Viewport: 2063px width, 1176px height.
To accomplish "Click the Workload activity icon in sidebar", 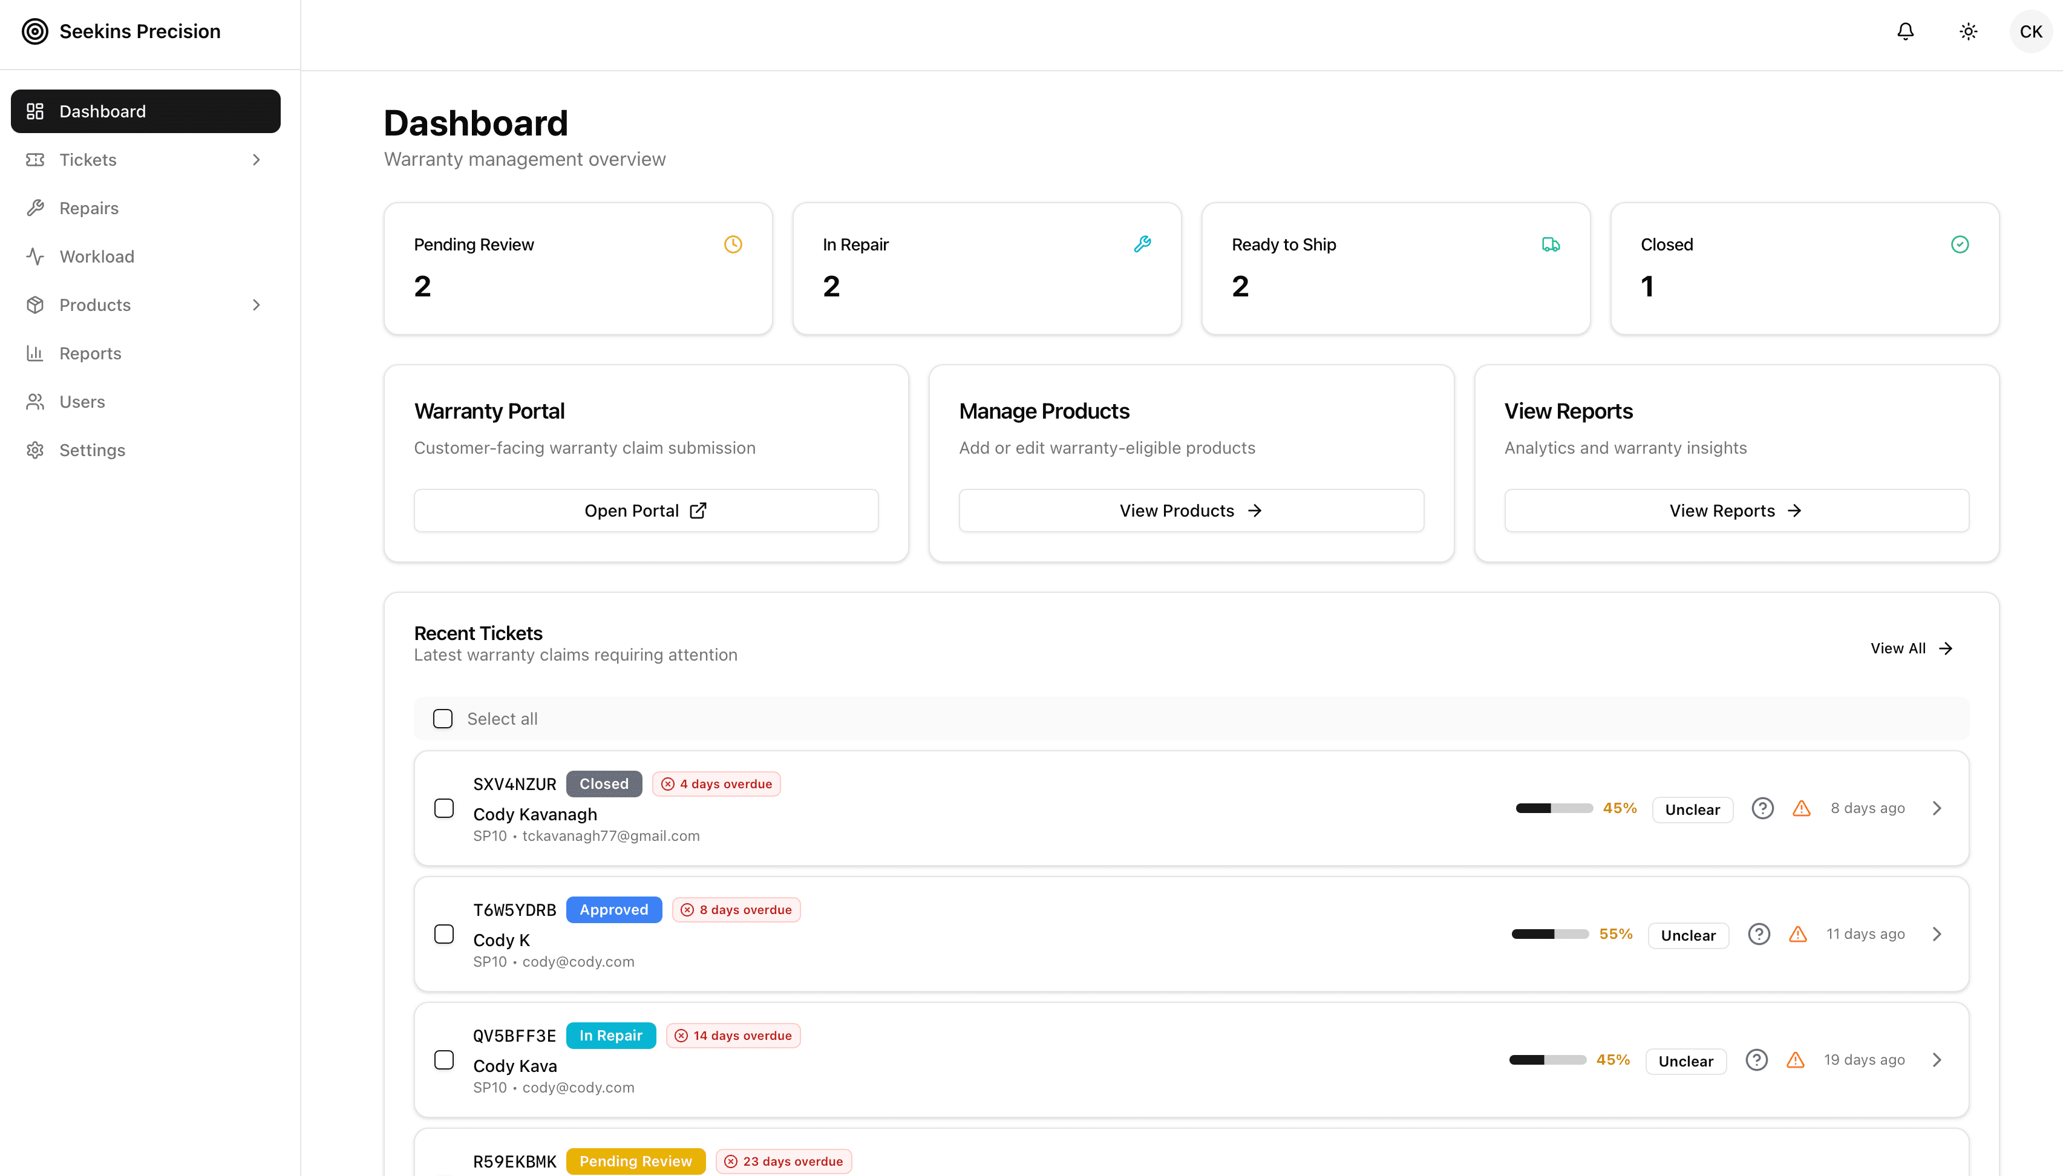I will tap(34, 257).
